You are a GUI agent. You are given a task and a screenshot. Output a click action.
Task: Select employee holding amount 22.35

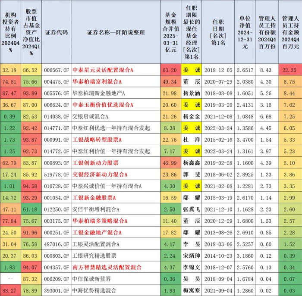pos(289,70)
